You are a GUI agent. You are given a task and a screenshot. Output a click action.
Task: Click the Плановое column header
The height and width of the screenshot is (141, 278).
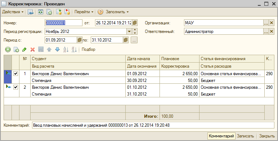179,59
